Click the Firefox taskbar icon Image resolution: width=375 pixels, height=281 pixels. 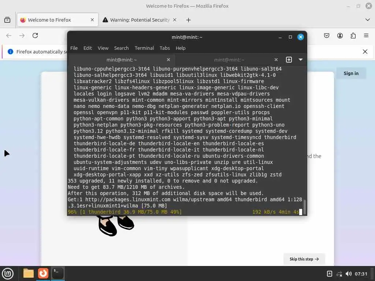tap(43, 273)
